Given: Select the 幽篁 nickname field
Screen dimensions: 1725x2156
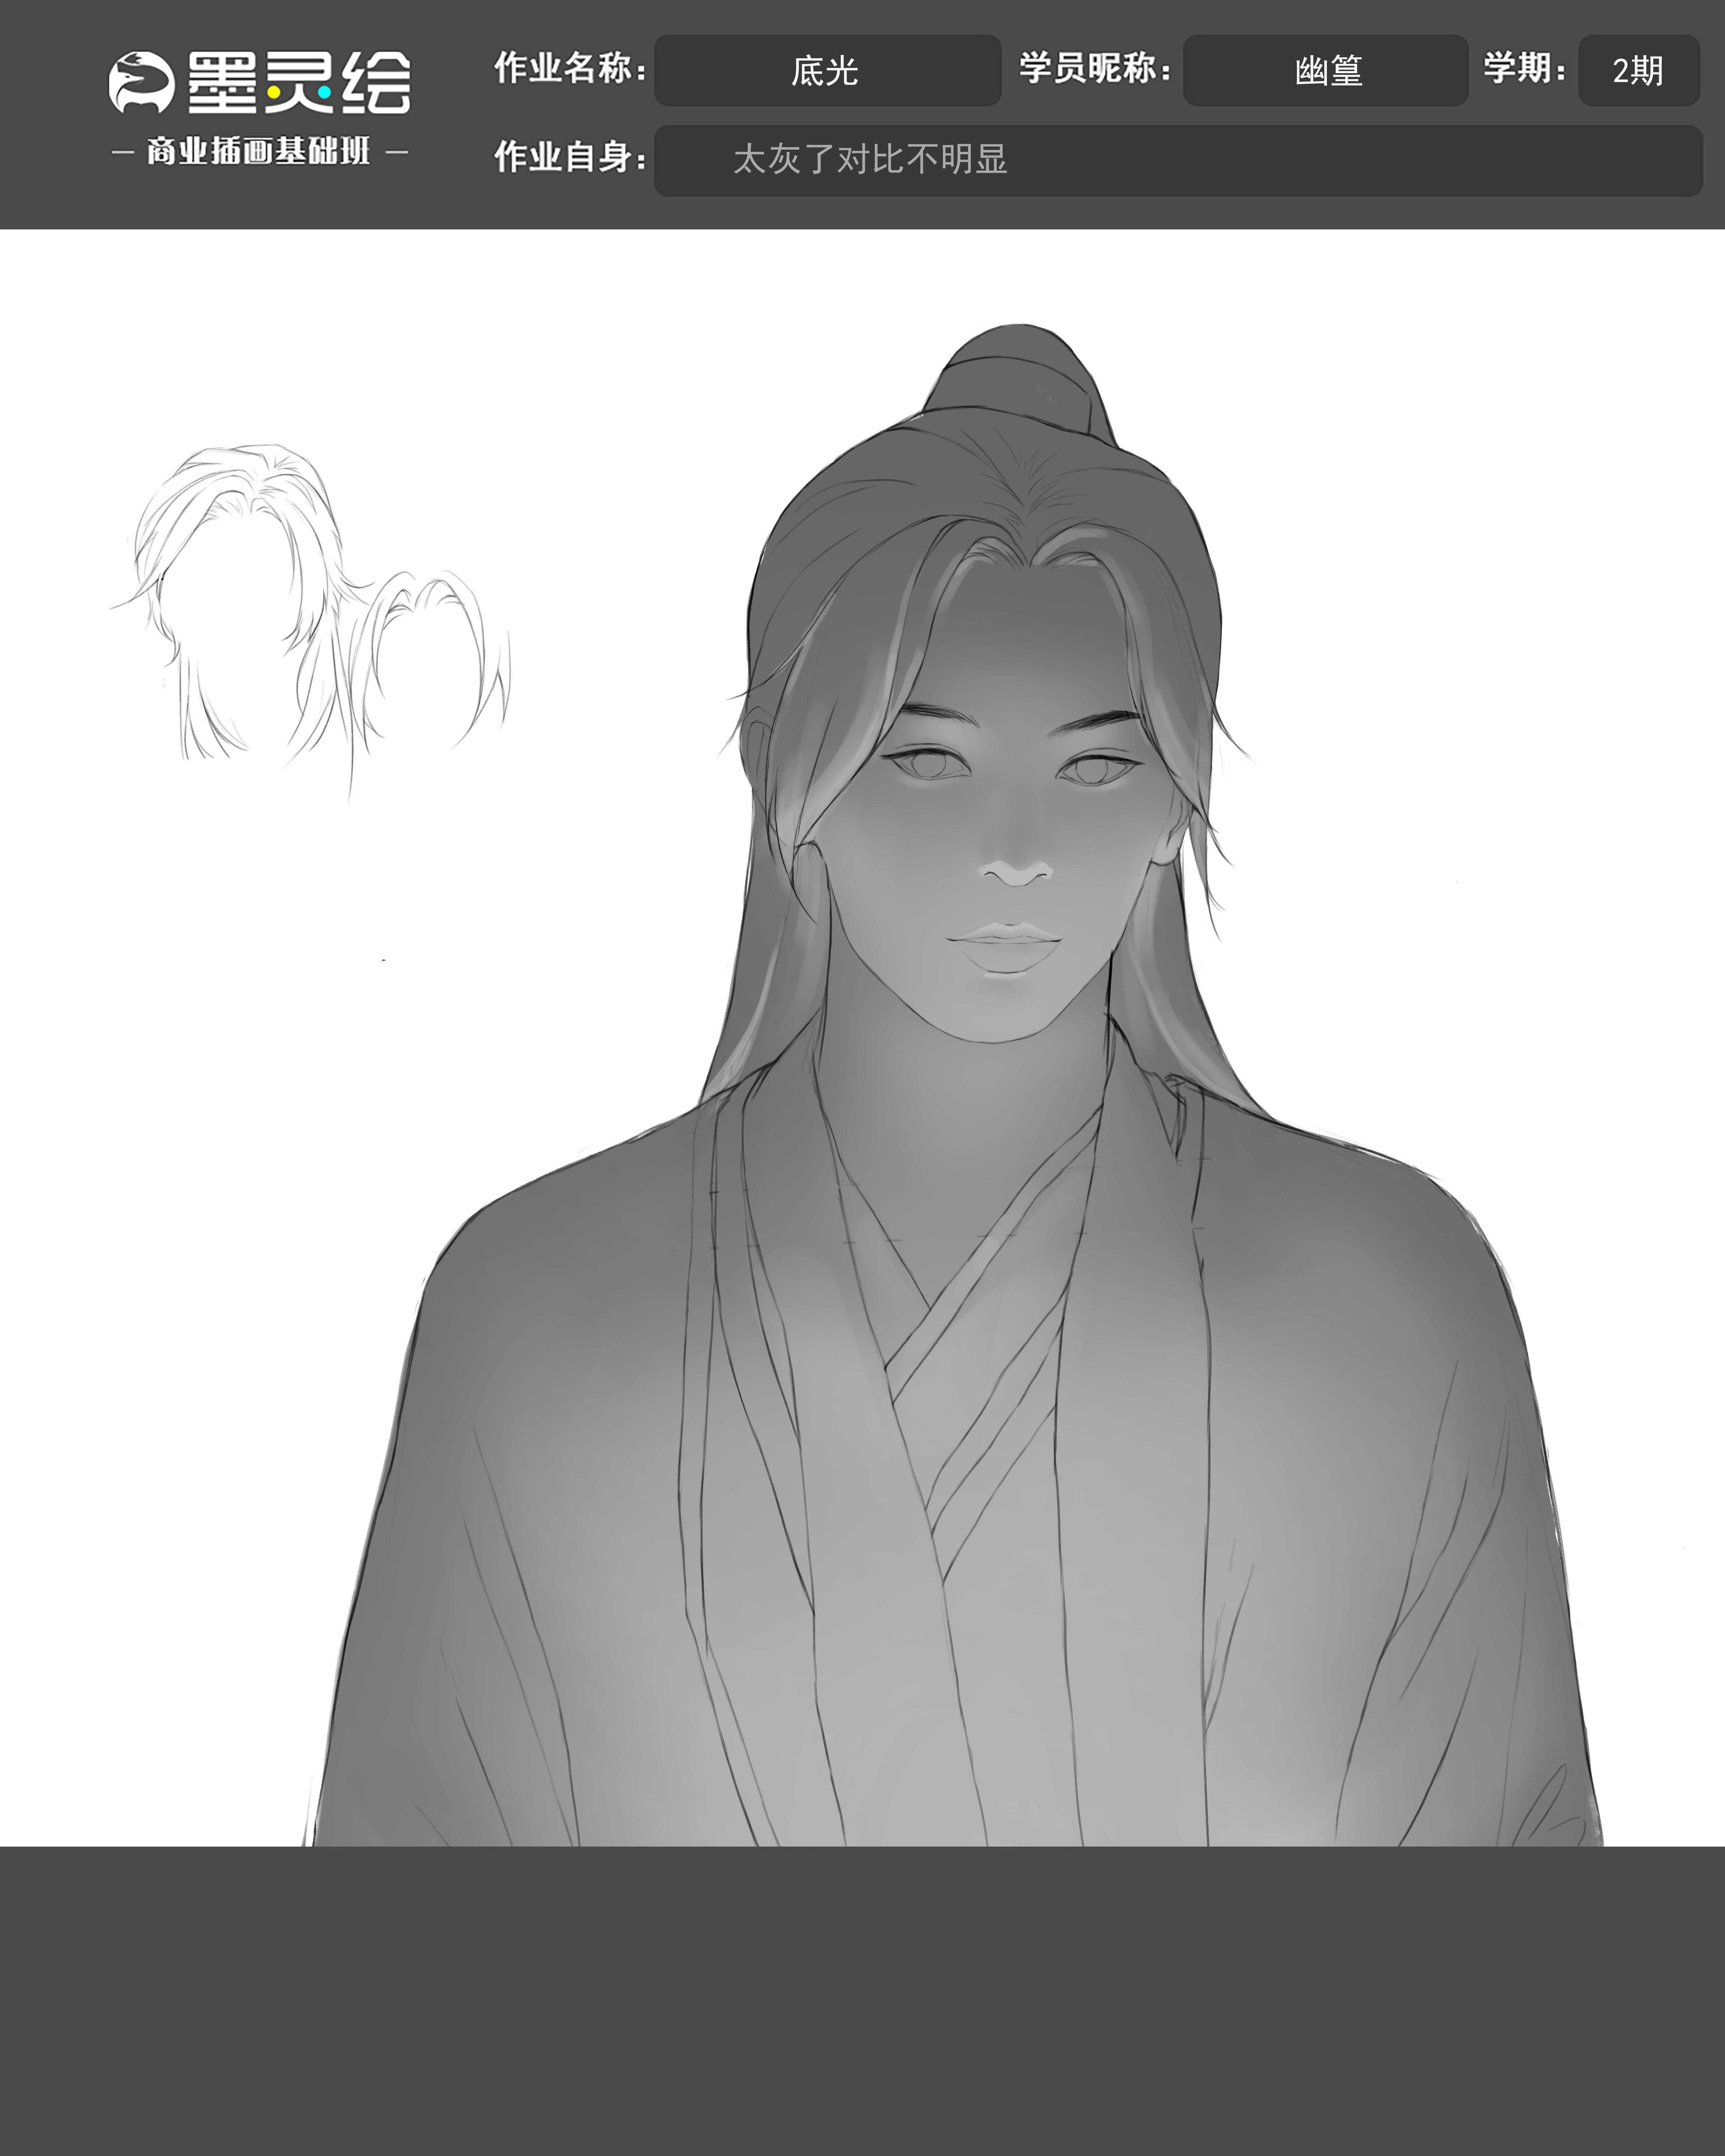Looking at the screenshot, I should [x=1325, y=71].
